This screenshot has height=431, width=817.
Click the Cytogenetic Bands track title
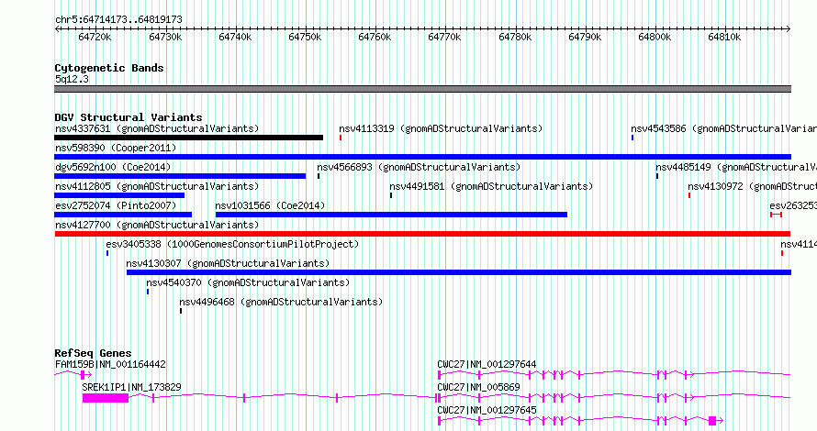tap(109, 68)
